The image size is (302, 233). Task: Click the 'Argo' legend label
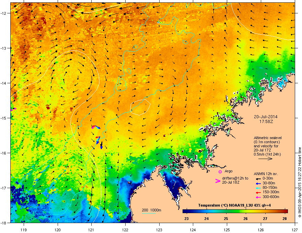click(229, 171)
